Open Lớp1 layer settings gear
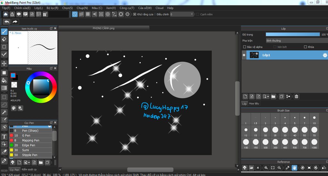 [325, 55]
